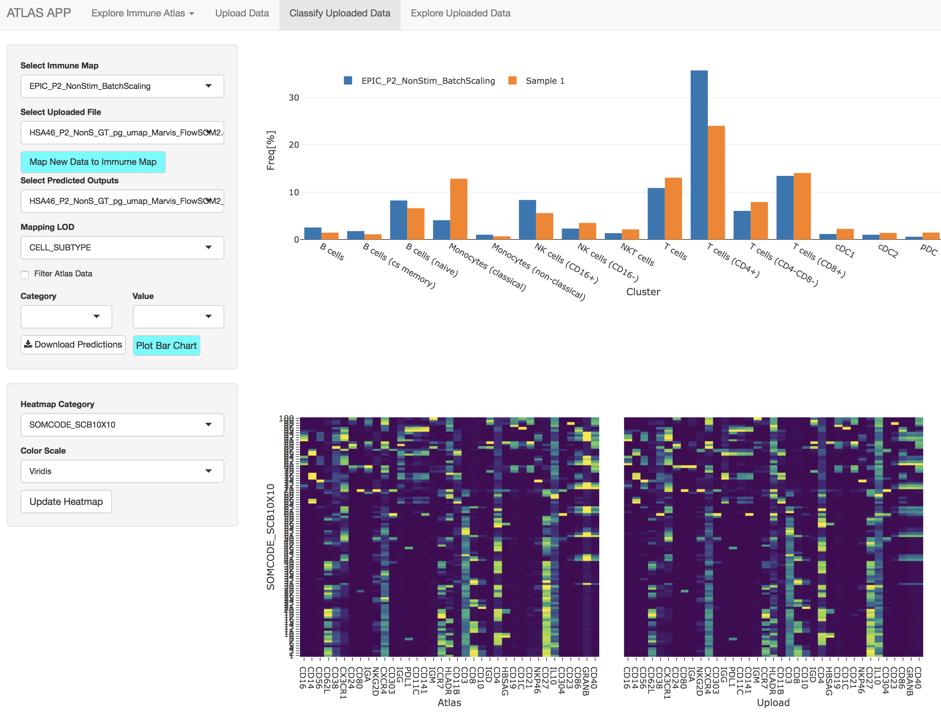Click the 'B cells (cs memory)' axis label
Screen dimensions: 941x717
tap(399, 266)
